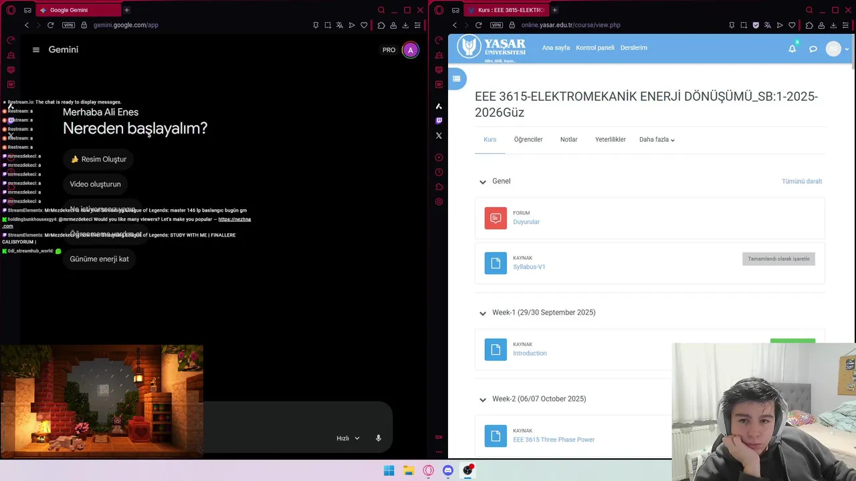Open the 'Hızlı' model selector in Gemini

pos(348,438)
